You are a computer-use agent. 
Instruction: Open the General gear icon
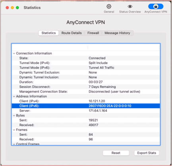pyautogui.click(x=109, y=6)
